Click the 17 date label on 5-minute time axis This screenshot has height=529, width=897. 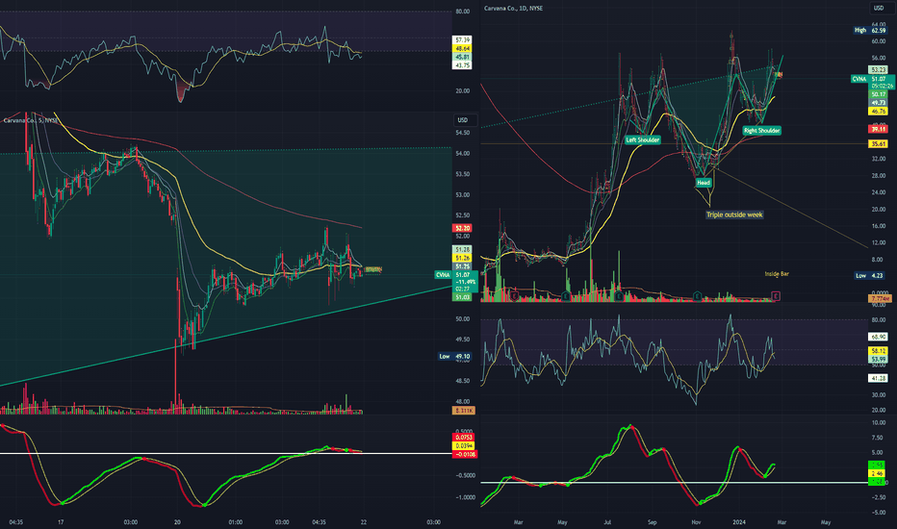(61, 522)
